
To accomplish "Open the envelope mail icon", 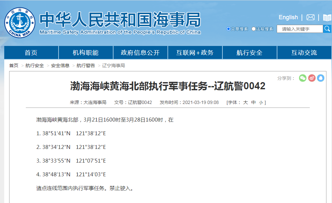I will click(310, 17).
